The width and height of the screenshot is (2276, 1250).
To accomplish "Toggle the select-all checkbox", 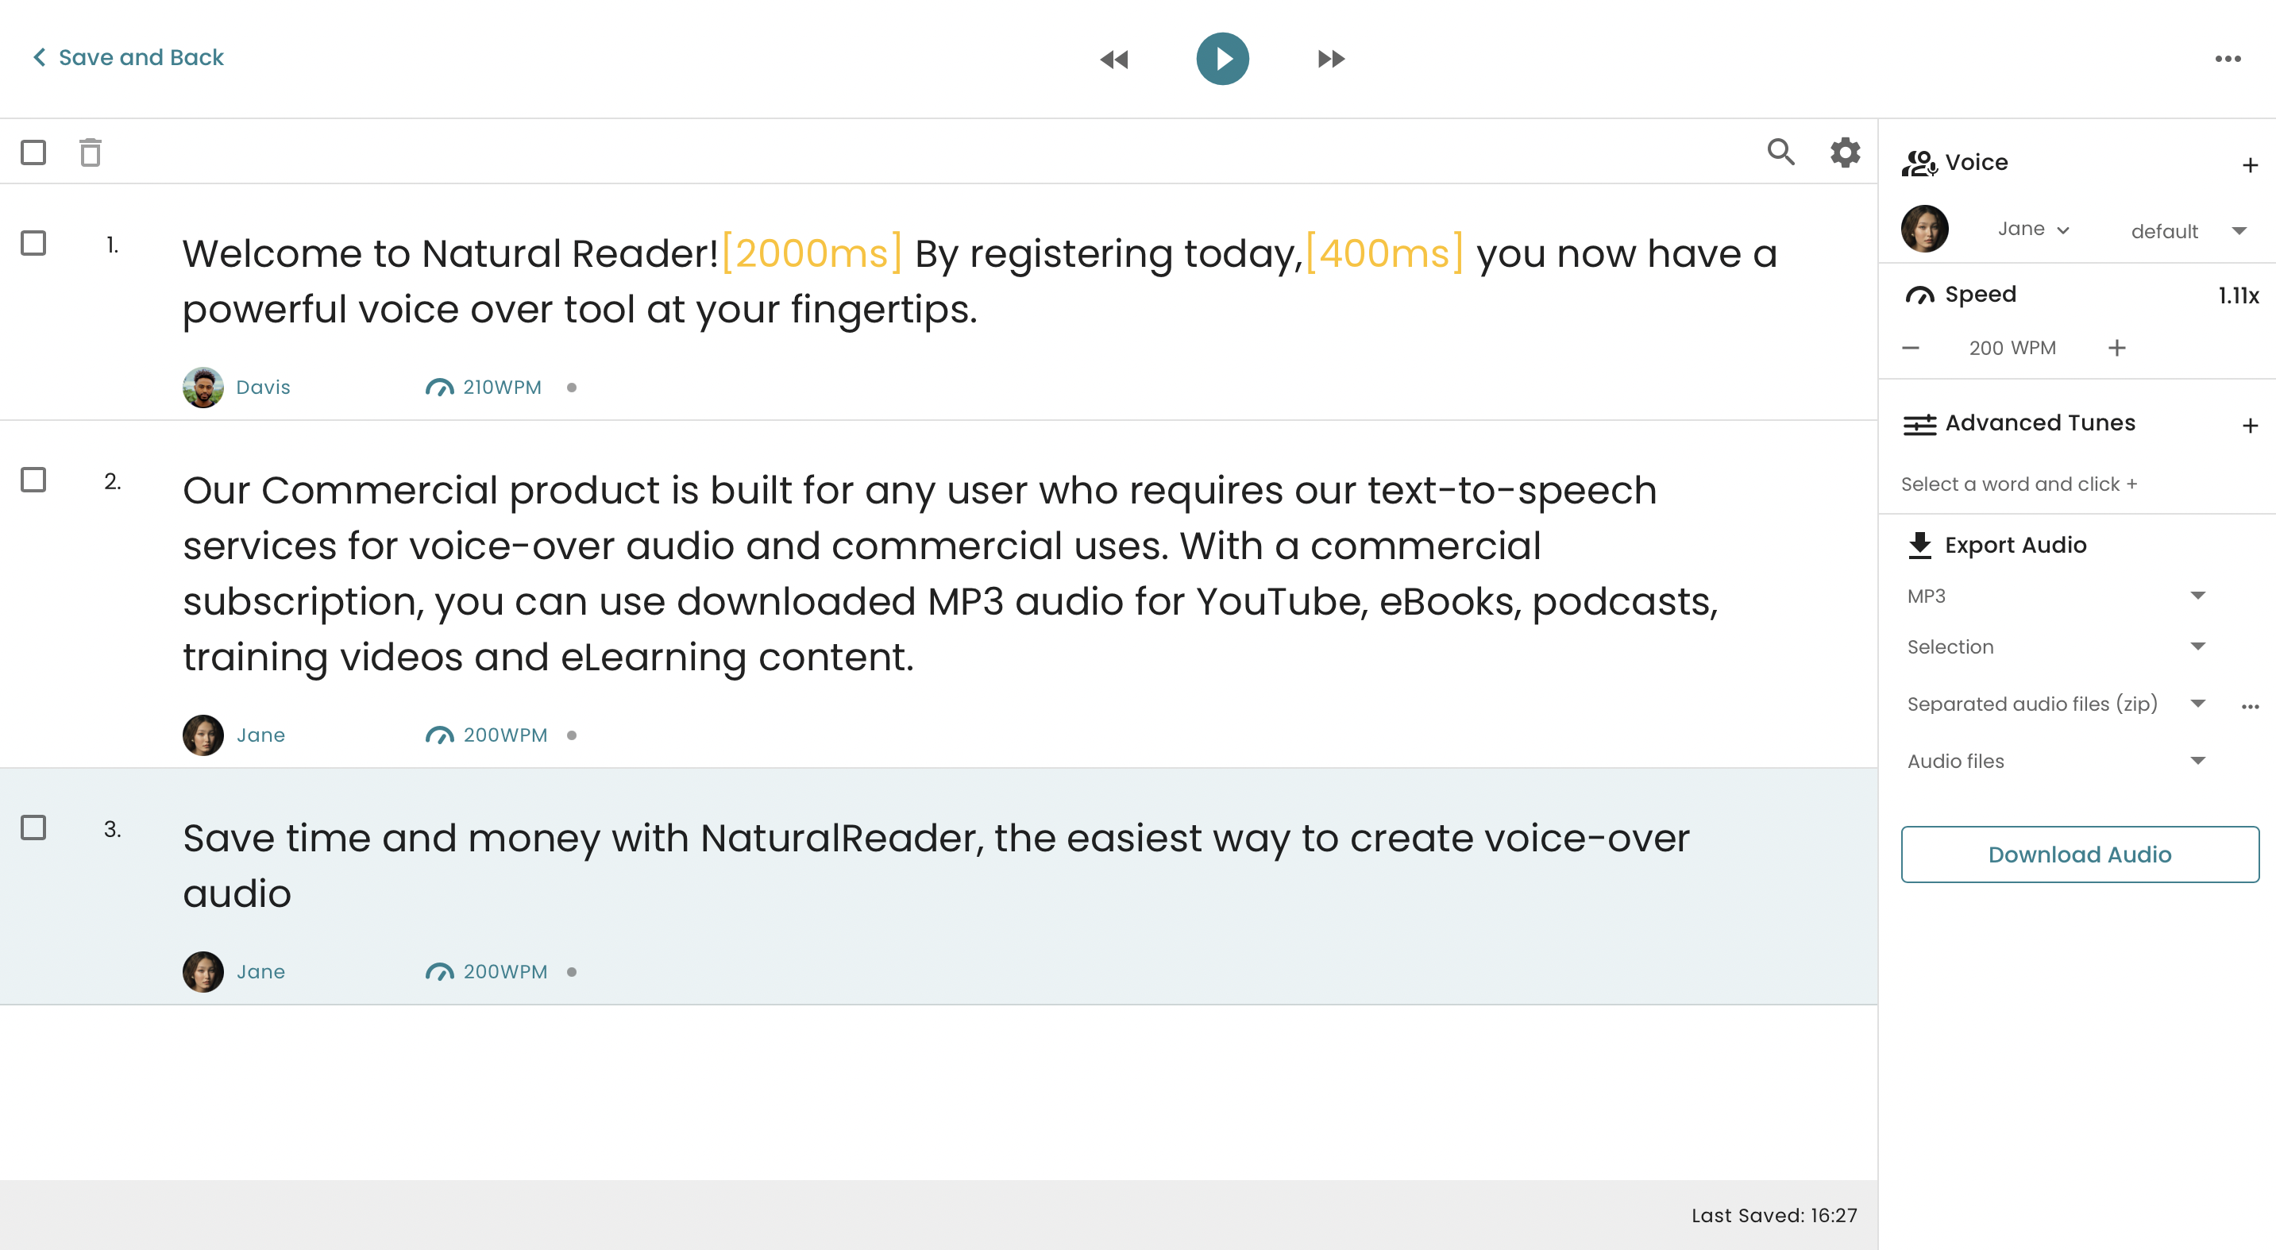I will click(34, 152).
